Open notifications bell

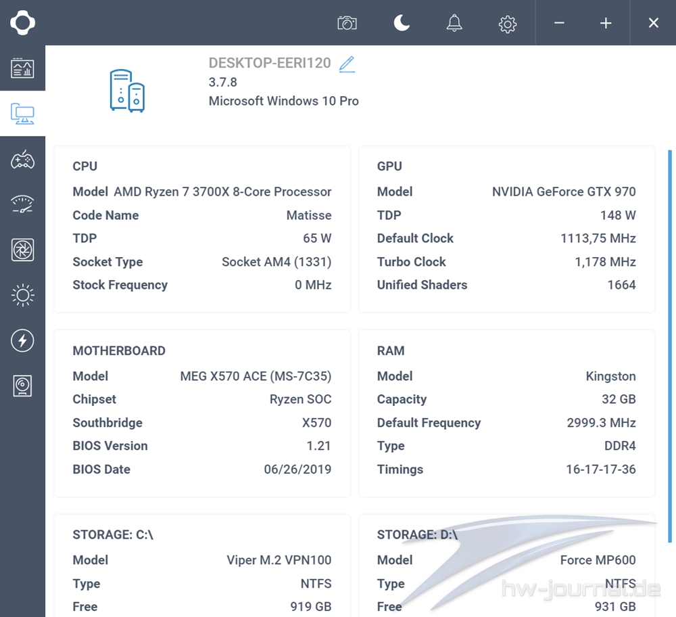(x=454, y=23)
